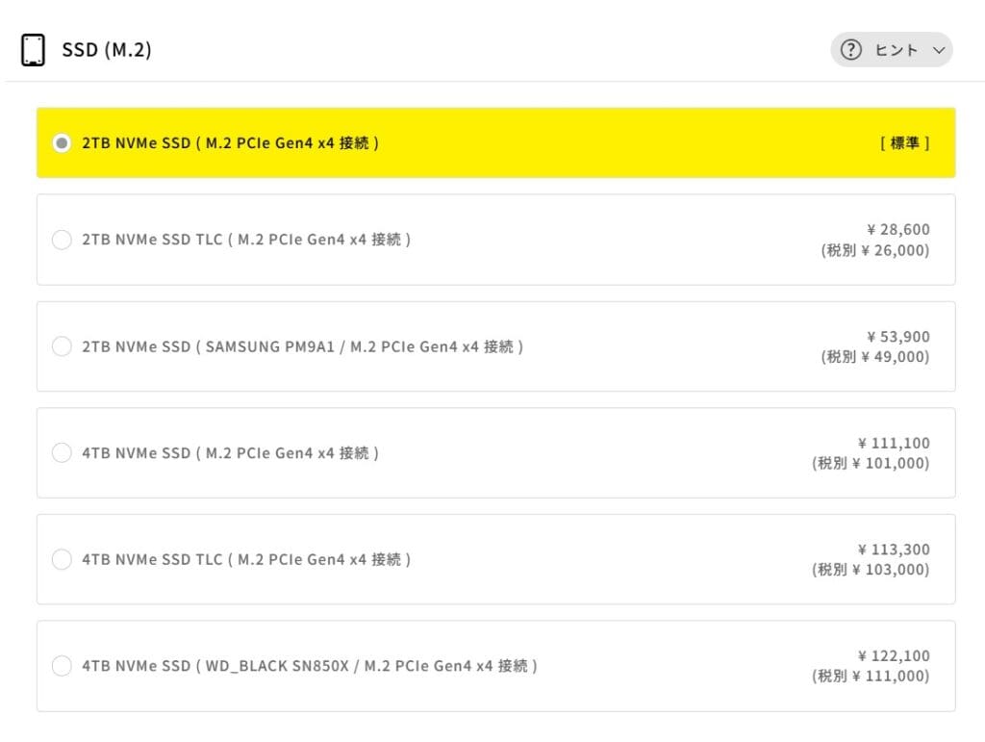Screen dimensions: 985x742
Task: Select the SAMSUNG PM9A1 radio button
Action: [x=62, y=346]
